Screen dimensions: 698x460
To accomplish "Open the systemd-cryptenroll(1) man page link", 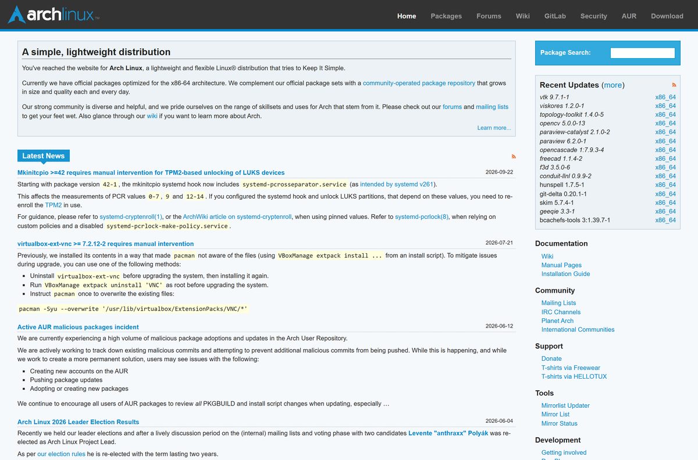I will (x=131, y=217).
